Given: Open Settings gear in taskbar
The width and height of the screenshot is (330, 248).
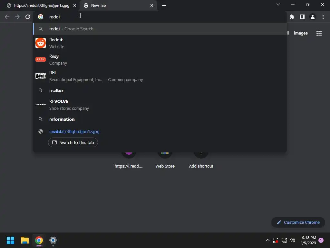Looking at the screenshot, I should click(53, 240).
